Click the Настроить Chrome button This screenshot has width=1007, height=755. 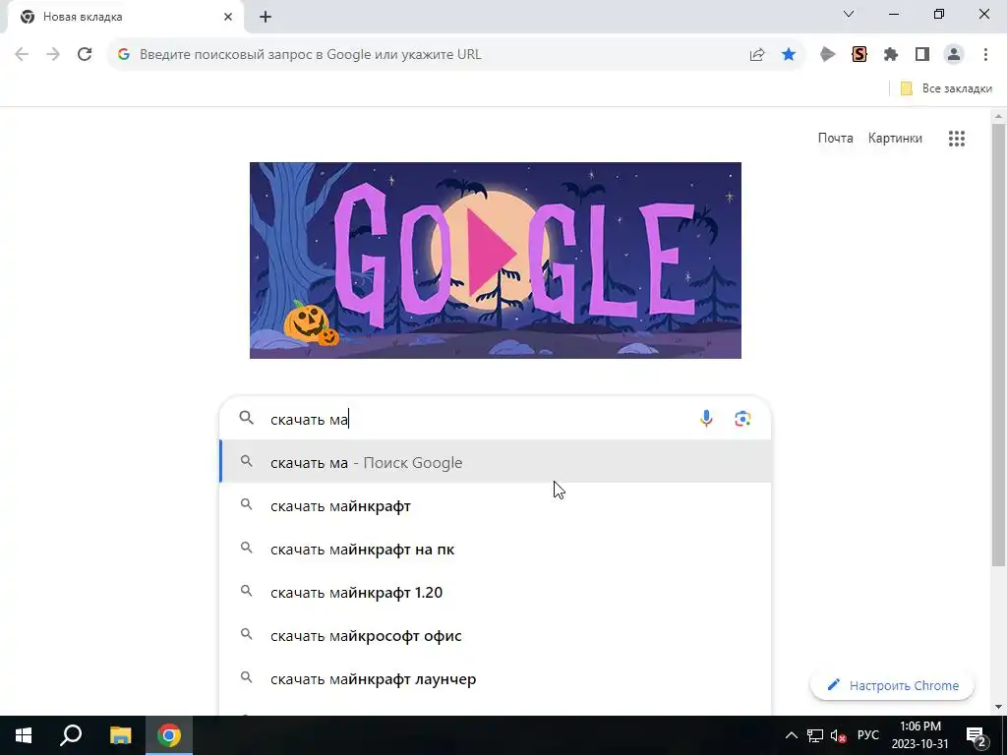tap(893, 685)
